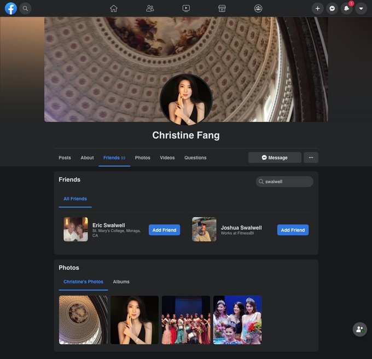Open the Friends icon in top navigation
372x359 pixels.
tap(150, 8)
